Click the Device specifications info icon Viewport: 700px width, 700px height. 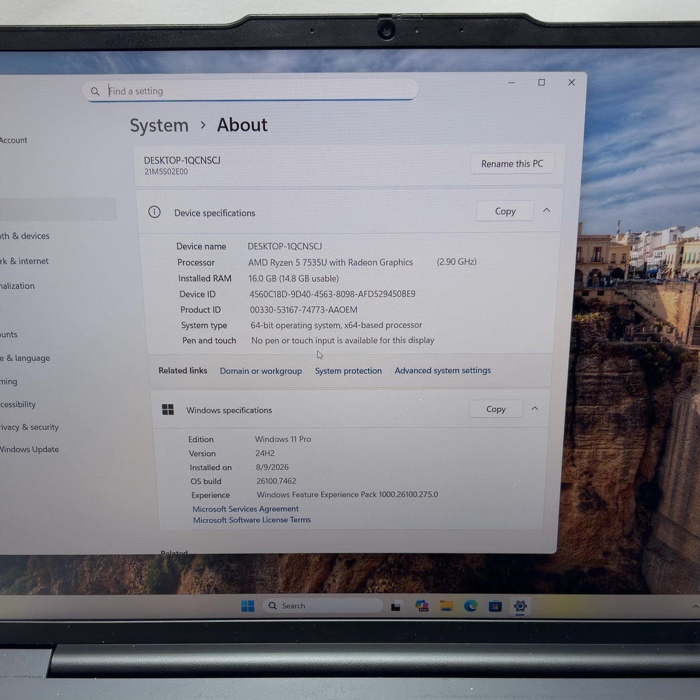tap(155, 212)
